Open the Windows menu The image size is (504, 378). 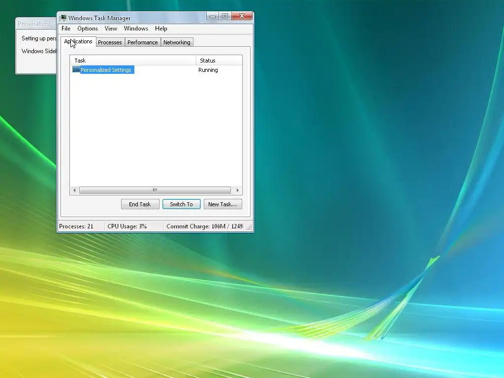[136, 29]
